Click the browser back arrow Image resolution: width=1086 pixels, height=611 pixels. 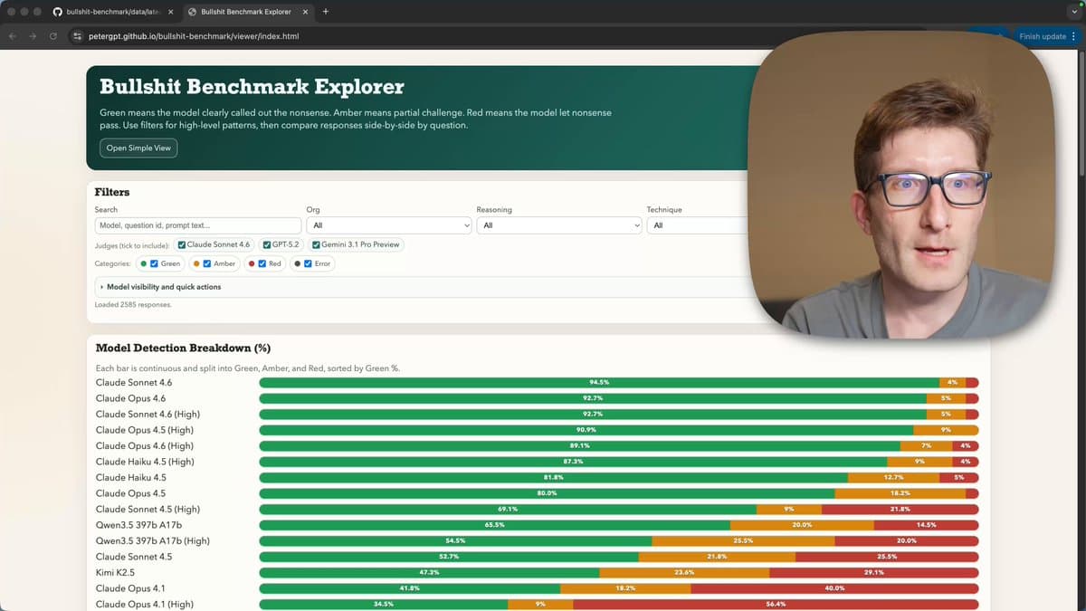click(x=13, y=36)
